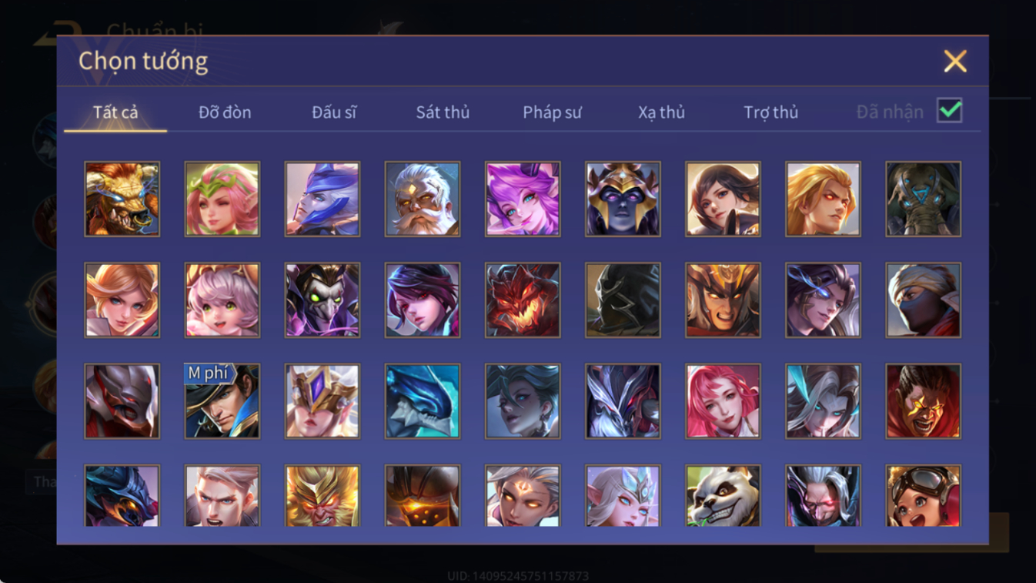Pick the goggles-wearing pilot kid hero
1036x583 pixels.
(x=923, y=495)
